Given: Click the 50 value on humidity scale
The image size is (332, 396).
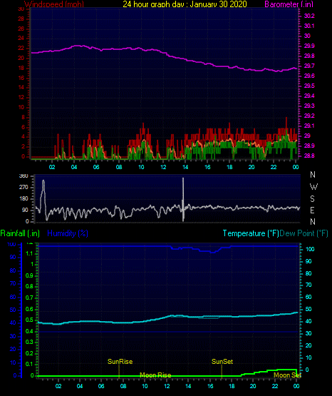Looking at the screenshot, I should click(x=13, y=310).
